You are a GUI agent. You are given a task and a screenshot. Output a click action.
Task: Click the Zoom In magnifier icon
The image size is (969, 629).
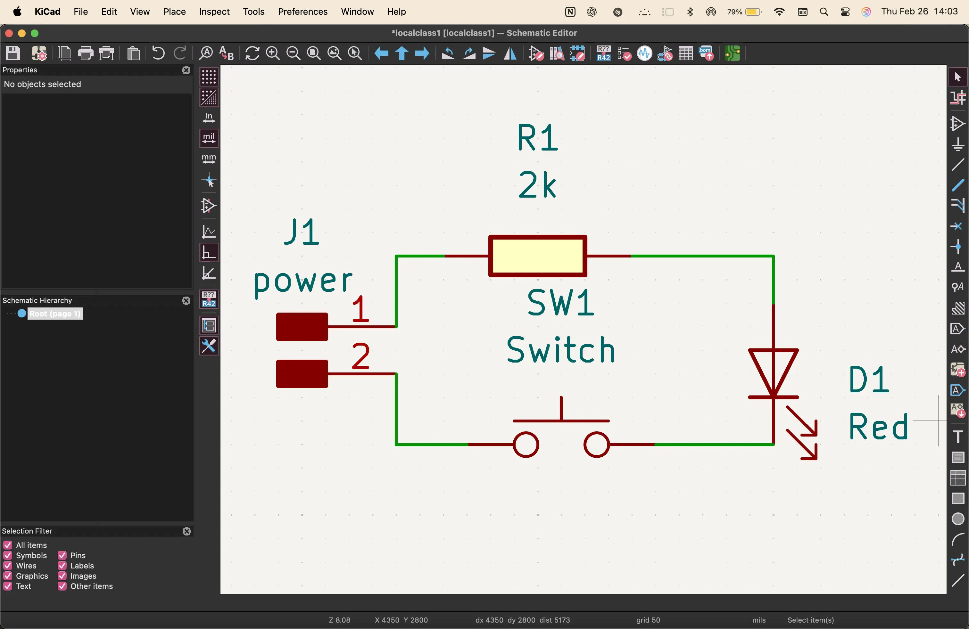coord(273,53)
